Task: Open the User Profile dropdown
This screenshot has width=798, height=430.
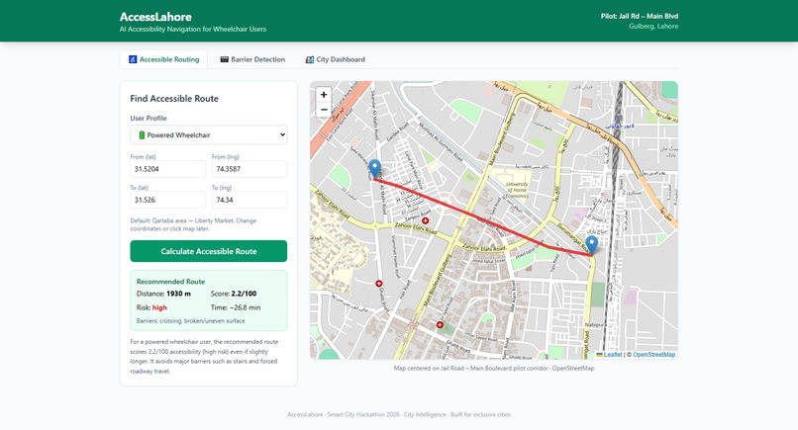Action: click(x=209, y=134)
